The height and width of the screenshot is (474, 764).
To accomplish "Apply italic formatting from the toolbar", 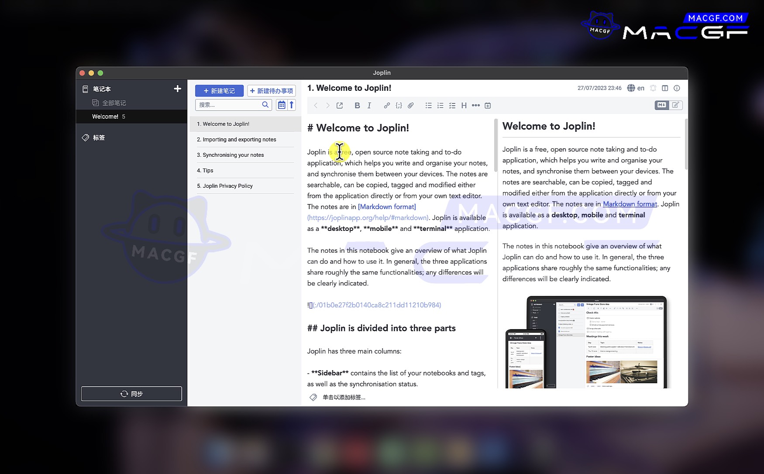I will (x=369, y=106).
